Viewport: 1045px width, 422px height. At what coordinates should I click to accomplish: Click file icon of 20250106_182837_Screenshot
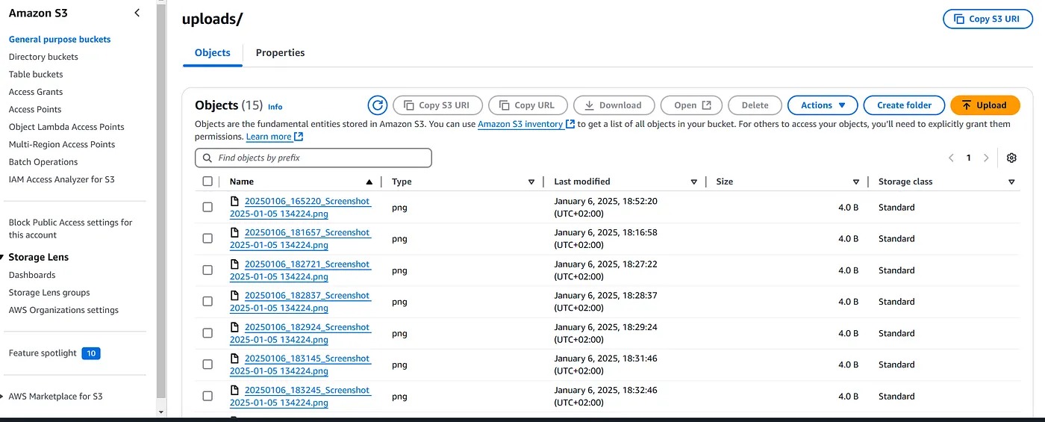pos(234,296)
